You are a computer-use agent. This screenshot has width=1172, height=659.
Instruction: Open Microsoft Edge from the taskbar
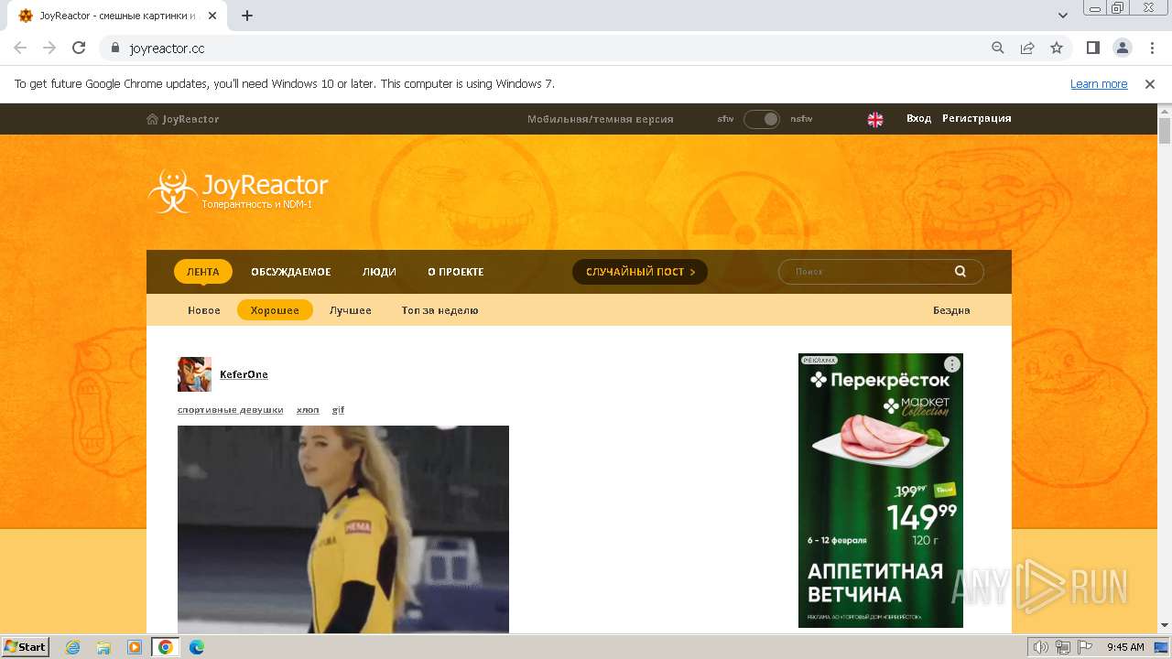(197, 647)
